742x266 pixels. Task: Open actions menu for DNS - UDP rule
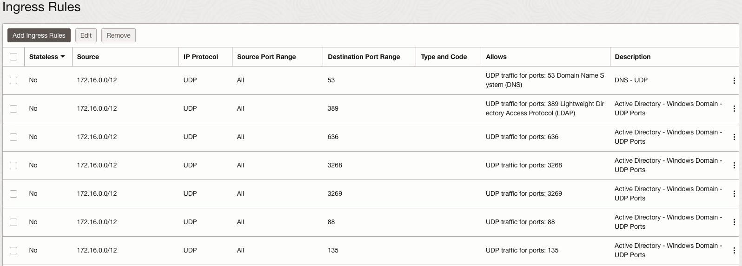click(734, 80)
